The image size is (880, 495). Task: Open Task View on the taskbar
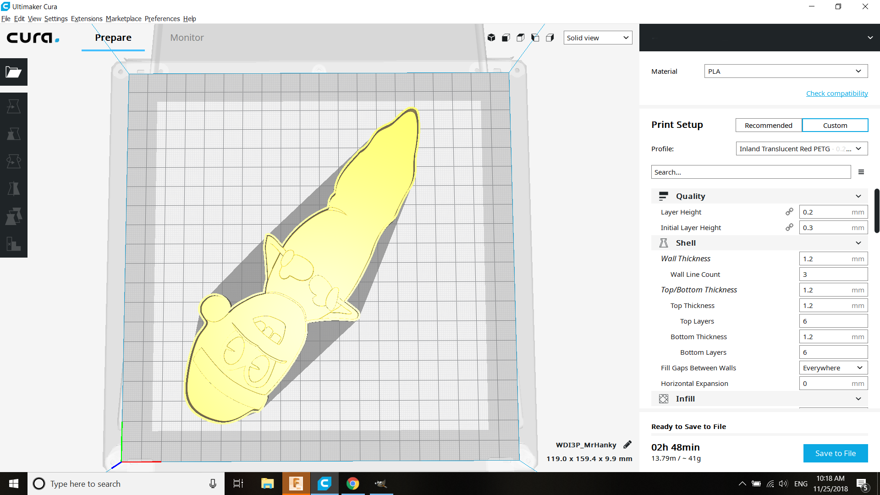[x=238, y=484]
